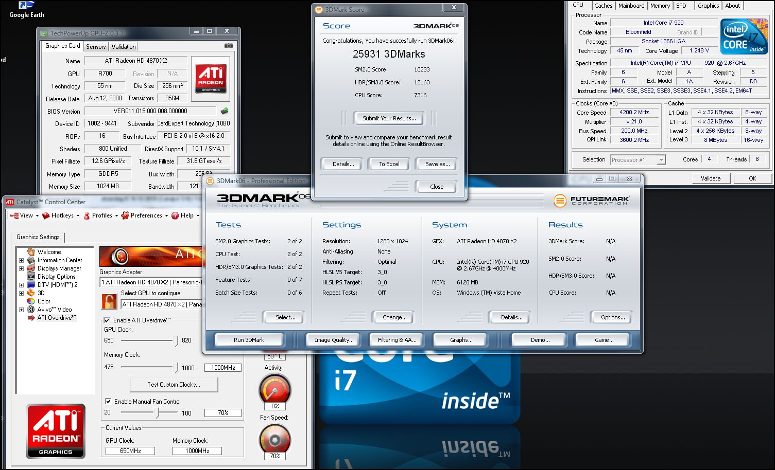Switch to the Sensors tab in GPU-Z
This screenshot has height=470, width=775.
96,47
